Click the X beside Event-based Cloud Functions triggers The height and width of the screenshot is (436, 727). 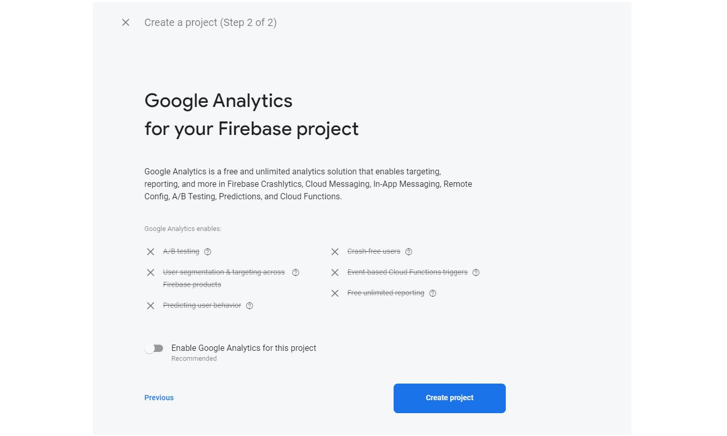335,272
